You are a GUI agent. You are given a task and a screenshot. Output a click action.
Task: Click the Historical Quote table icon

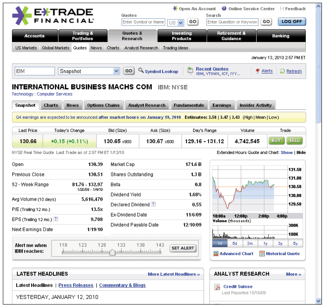262,254
